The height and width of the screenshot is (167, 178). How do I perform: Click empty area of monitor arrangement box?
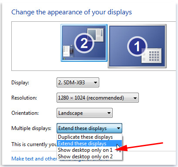tap(36, 46)
